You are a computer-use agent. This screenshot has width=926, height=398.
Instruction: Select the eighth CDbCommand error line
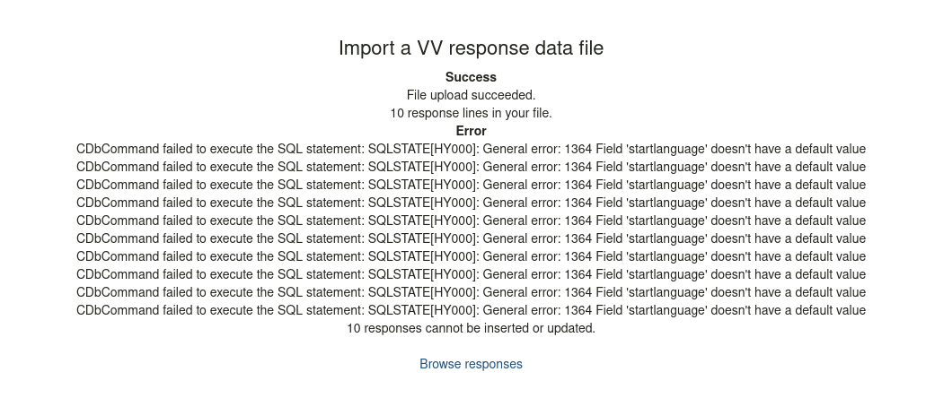pos(471,274)
